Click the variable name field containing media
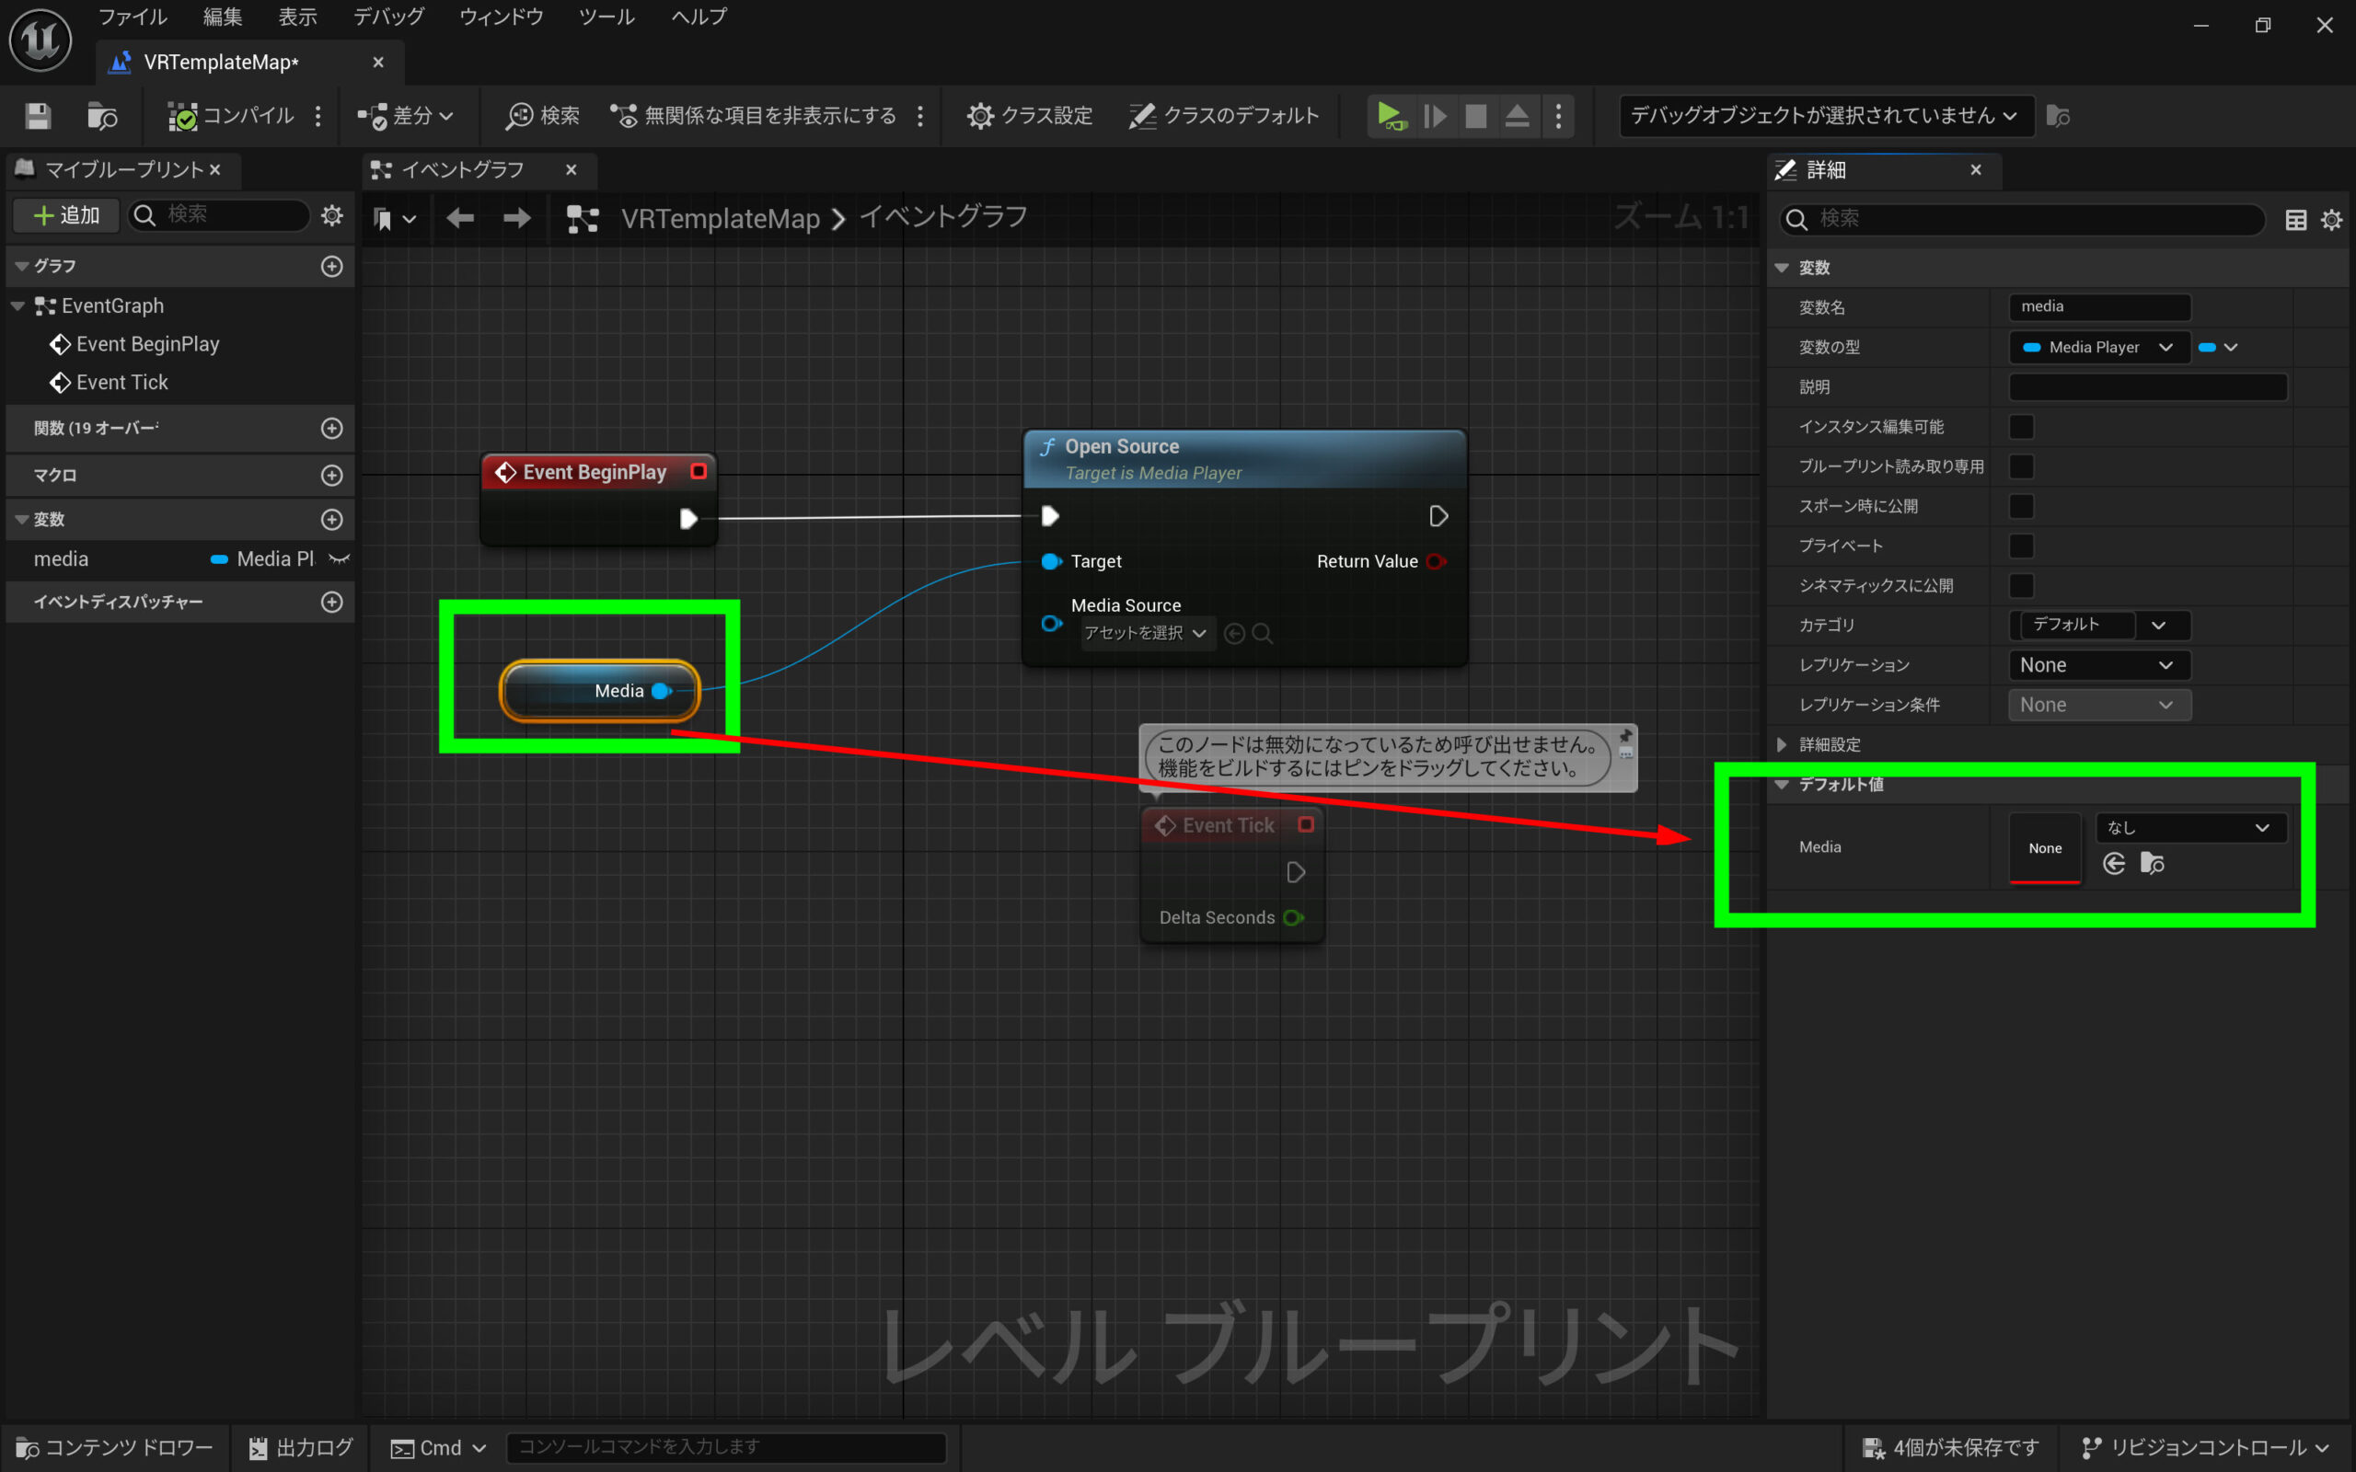 [2098, 306]
